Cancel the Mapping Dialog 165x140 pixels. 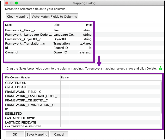click(x=59, y=134)
